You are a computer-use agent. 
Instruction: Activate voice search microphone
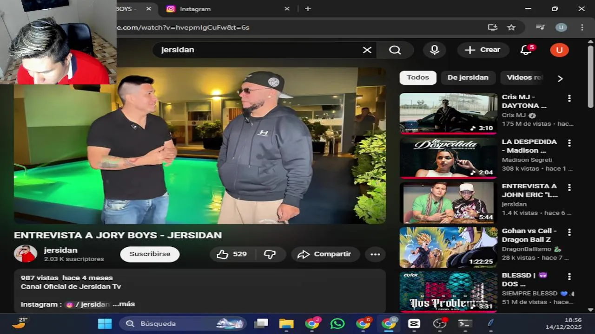point(435,50)
